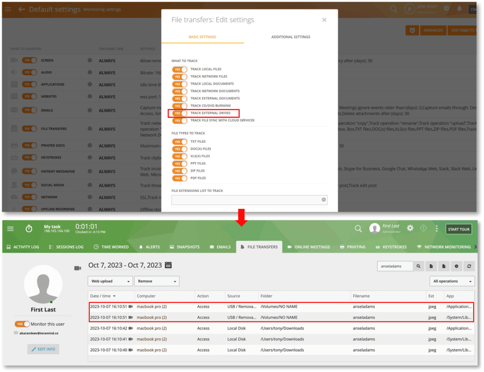
Task: Toggle TXT Files tracking switch
Action: point(180,142)
